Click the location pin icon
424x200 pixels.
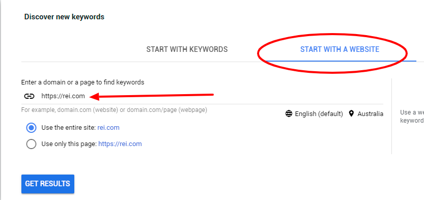coord(351,113)
